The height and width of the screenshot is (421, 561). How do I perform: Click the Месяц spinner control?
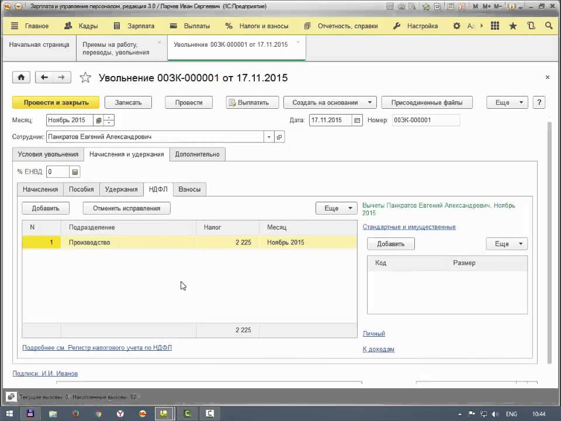(x=109, y=120)
